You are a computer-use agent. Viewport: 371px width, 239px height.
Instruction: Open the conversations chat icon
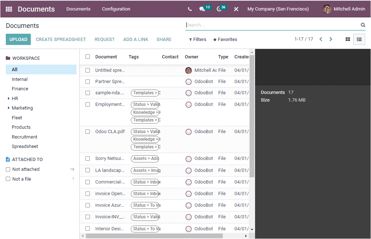(x=202, y=9)
